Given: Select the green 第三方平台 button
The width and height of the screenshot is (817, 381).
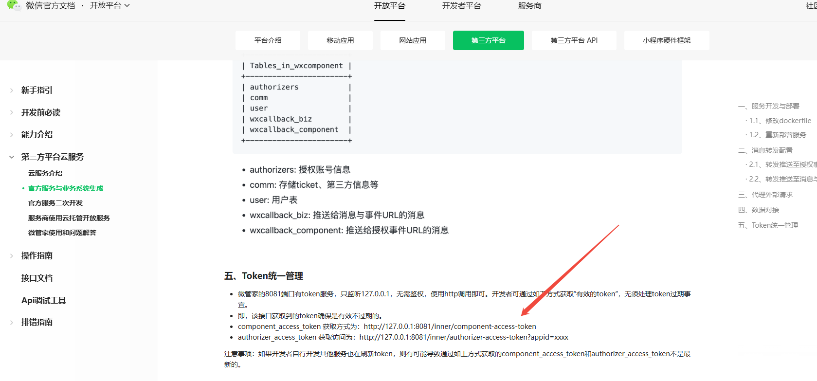Looking at the screenshot, I should point(489,40).
